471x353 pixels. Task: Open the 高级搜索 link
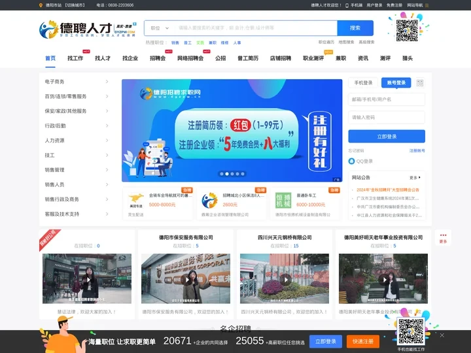click(366, 42)
